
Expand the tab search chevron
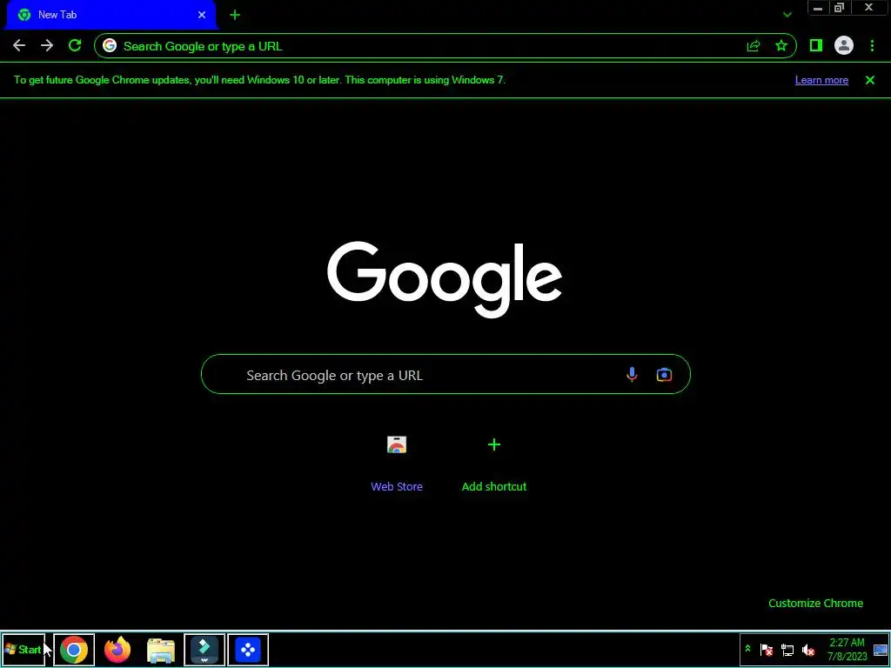click(787, 15)
